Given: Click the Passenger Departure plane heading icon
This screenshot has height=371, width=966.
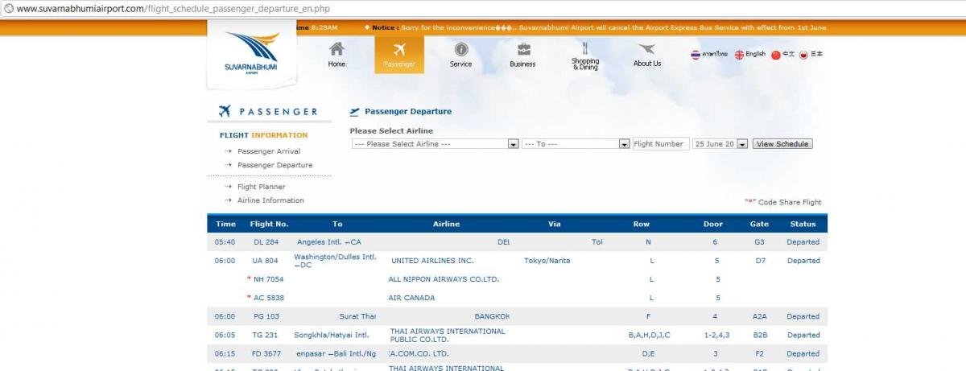Looking at the screenshot, I should tap(354, 112).
